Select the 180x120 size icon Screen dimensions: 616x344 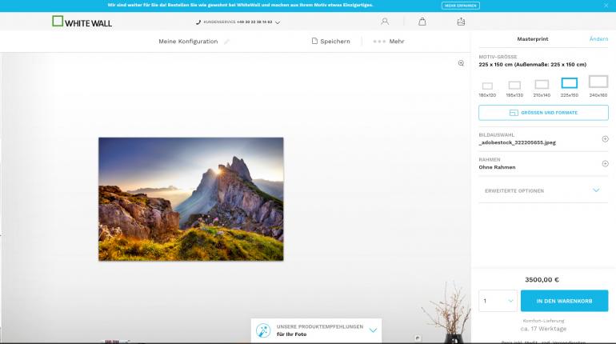tap(487, 86)
